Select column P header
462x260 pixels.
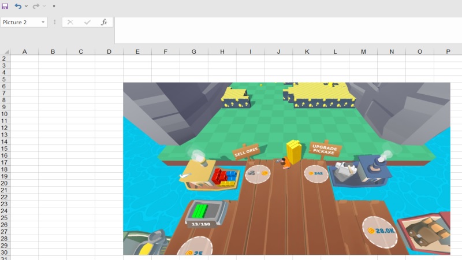point(448,51)
